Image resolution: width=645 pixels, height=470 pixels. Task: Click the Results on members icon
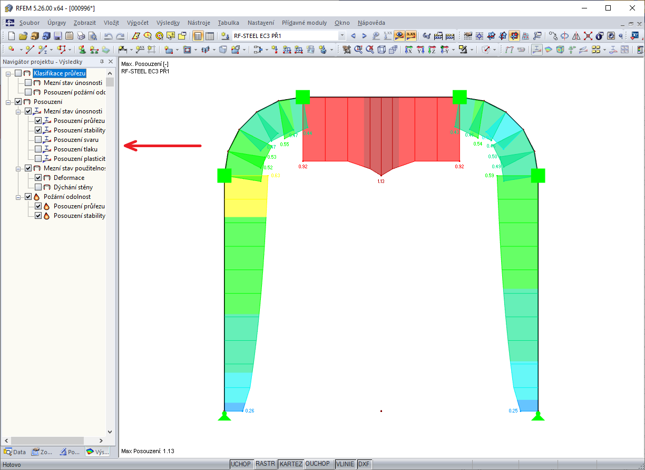coord(537,50)
